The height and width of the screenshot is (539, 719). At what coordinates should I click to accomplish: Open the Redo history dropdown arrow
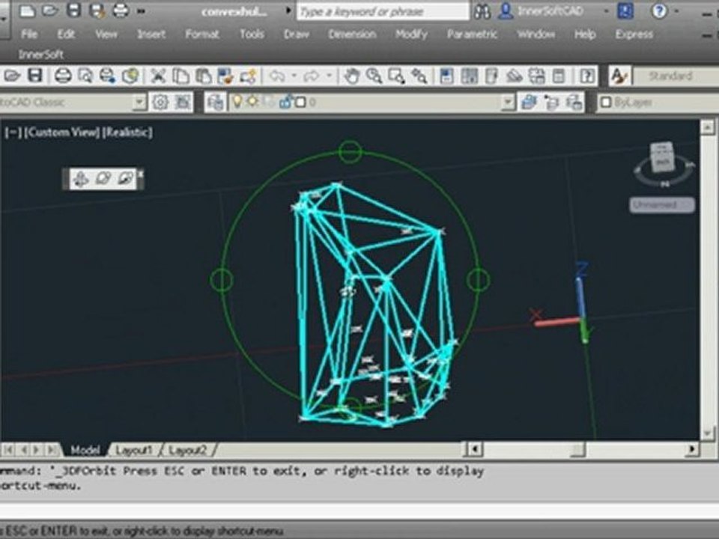[x=329, y=76]
